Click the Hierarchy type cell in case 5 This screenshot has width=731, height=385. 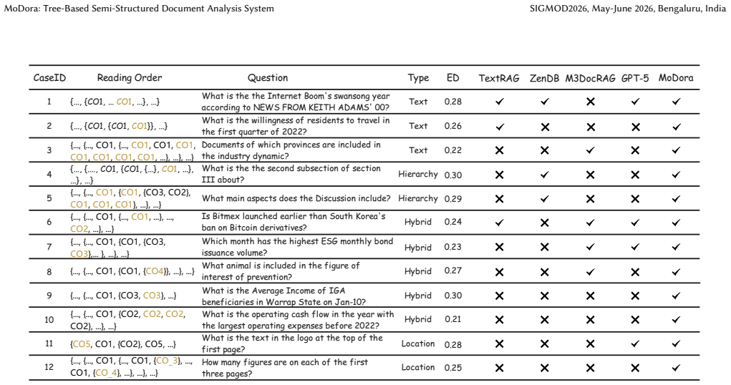point(417,198)
